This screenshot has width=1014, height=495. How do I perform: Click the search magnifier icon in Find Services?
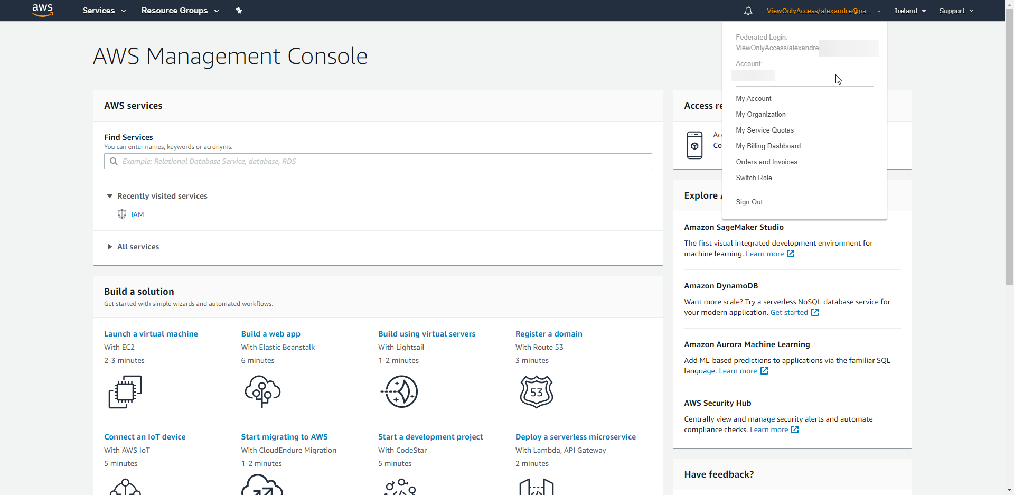point(114,161)
